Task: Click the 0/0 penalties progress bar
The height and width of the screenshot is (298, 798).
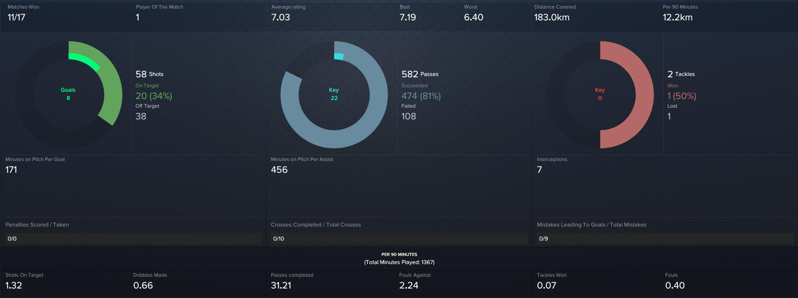Action: pyautogui.click(x=133, y=239)
